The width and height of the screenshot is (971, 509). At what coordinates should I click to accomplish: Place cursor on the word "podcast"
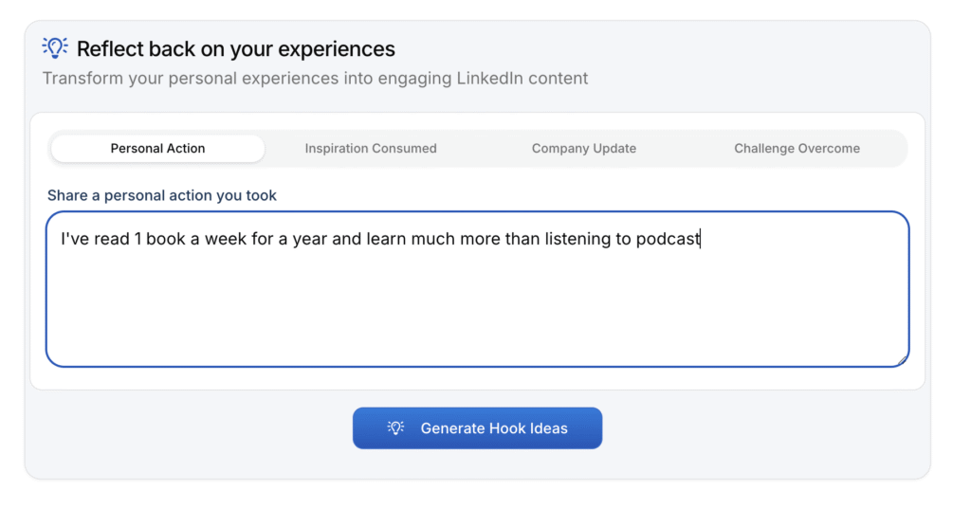click(x=668, y=240)
